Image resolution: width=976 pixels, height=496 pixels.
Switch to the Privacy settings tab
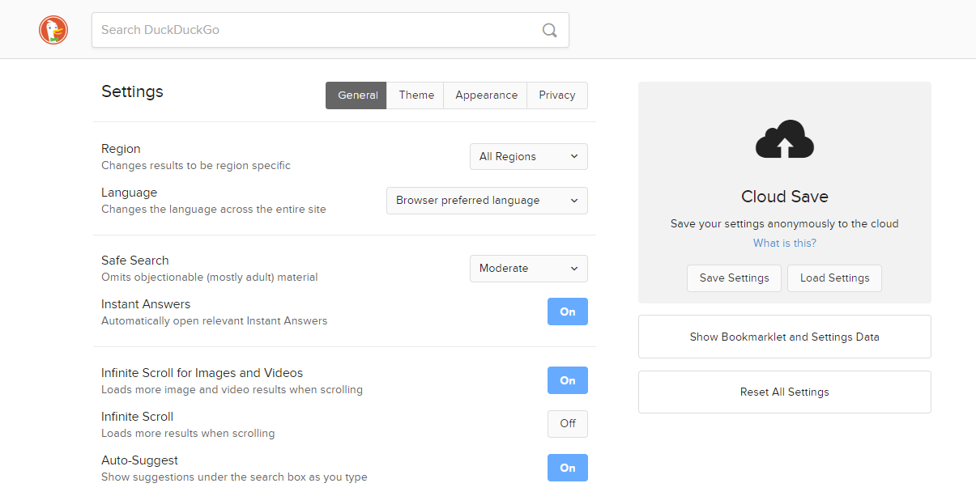click(557, 95)
